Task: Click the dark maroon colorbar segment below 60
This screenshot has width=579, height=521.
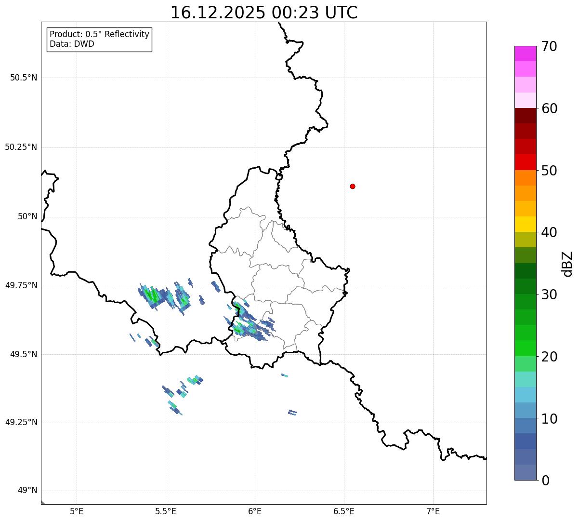Action: pos(525,116)
